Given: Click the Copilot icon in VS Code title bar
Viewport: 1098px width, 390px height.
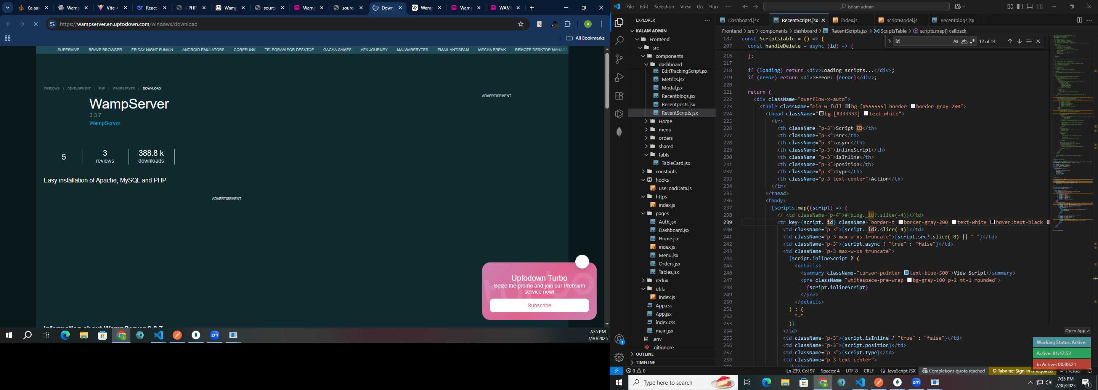Looking at the screenshot, I should pos(957,6).
